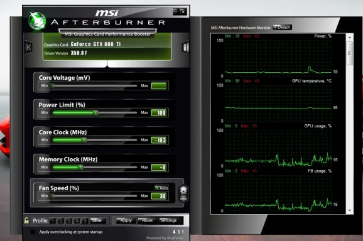The height and width of the screenshot is (241, 363).
Task: Click the Fan Speed value field 30
Action: [x=159, y=196]
